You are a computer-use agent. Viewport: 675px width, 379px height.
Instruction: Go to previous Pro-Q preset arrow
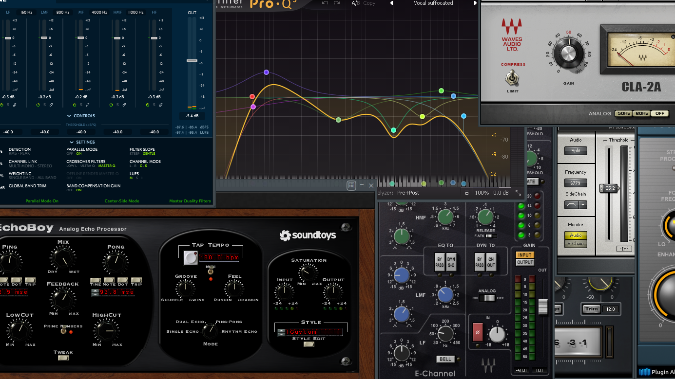point(391,3)
